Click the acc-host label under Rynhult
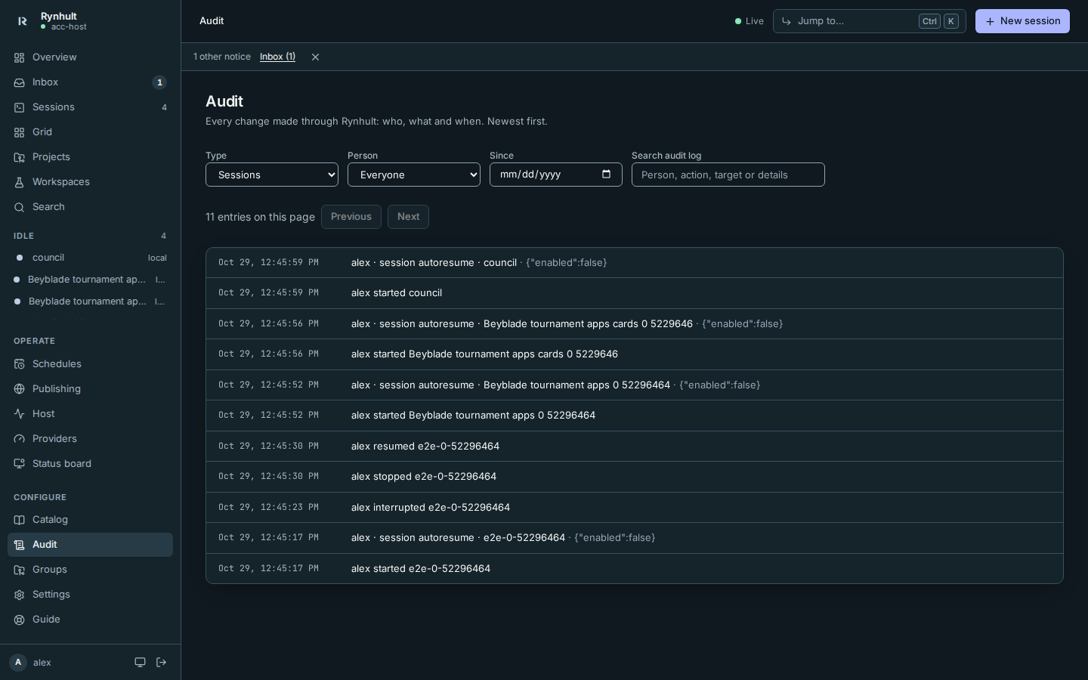 tap(69, 27)
